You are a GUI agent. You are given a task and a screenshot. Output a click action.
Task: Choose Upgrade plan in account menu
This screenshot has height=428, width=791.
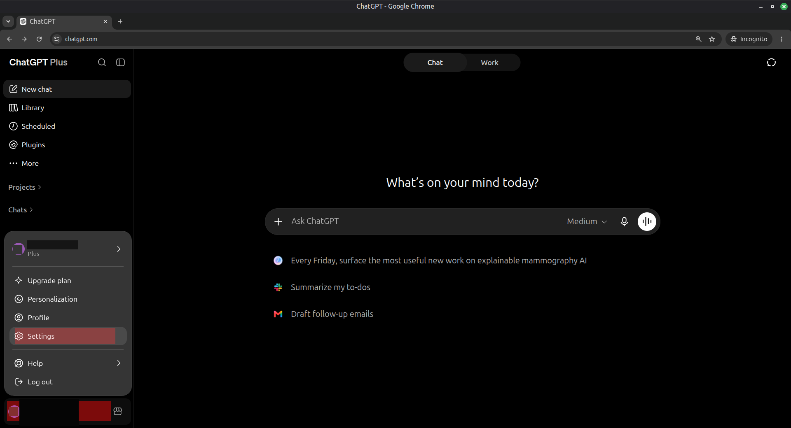68,281
